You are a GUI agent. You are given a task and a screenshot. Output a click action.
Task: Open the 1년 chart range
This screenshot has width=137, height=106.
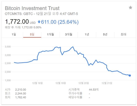(x=87, y=34)
